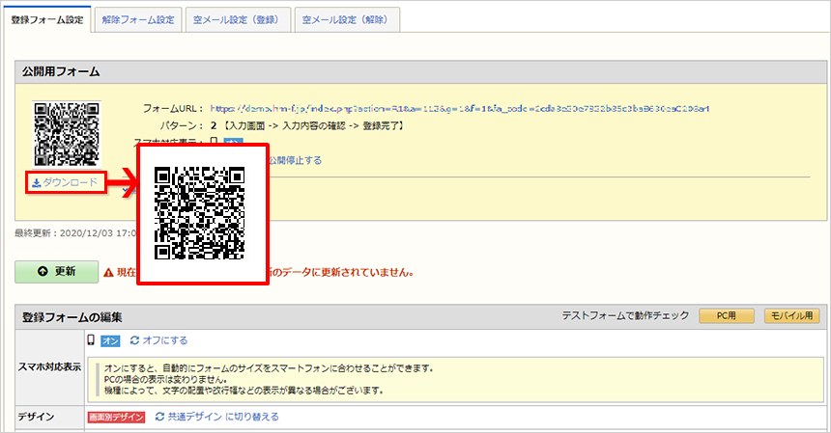Click the スマホ対応表示 row label
The image size is (831, 433).
tap(49, 366)
